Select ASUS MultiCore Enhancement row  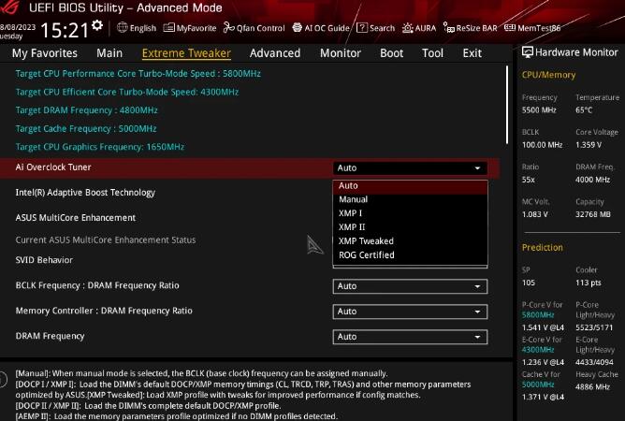(x=76, y=218)
